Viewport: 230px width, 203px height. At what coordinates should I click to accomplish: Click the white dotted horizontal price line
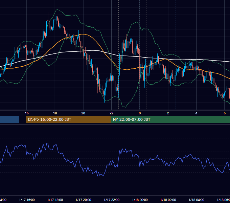pyautogui.click(x=115, y=32)
